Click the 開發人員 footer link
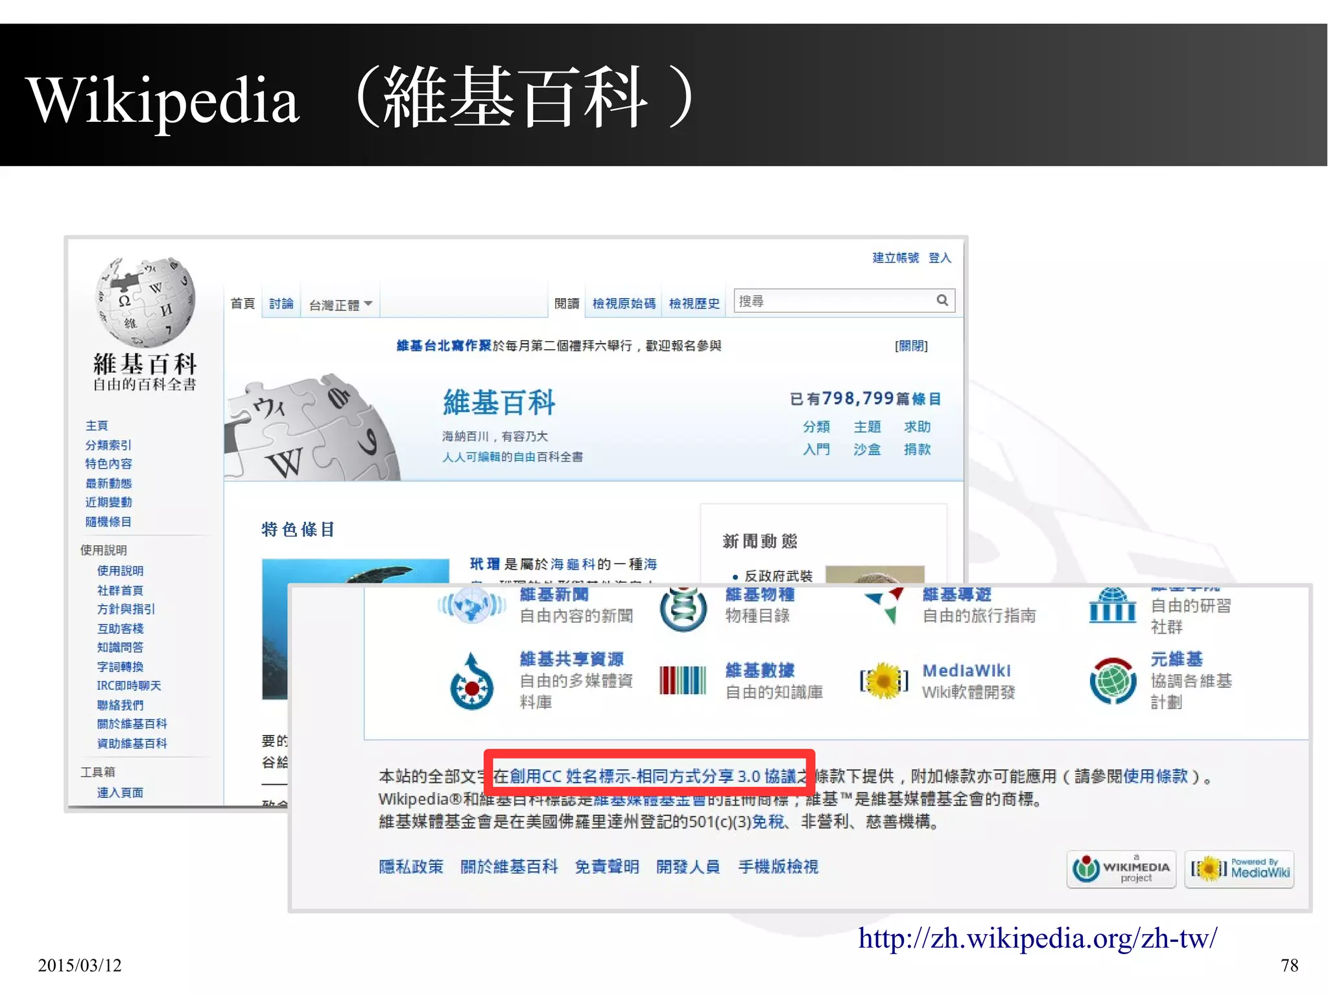The image size is (1328, 995). [688, 867]
